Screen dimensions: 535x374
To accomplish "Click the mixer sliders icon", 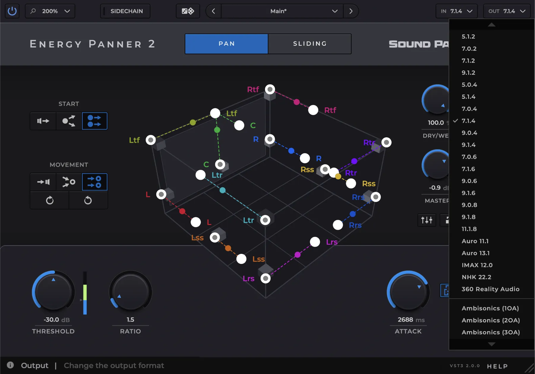I will pos(427,220).
